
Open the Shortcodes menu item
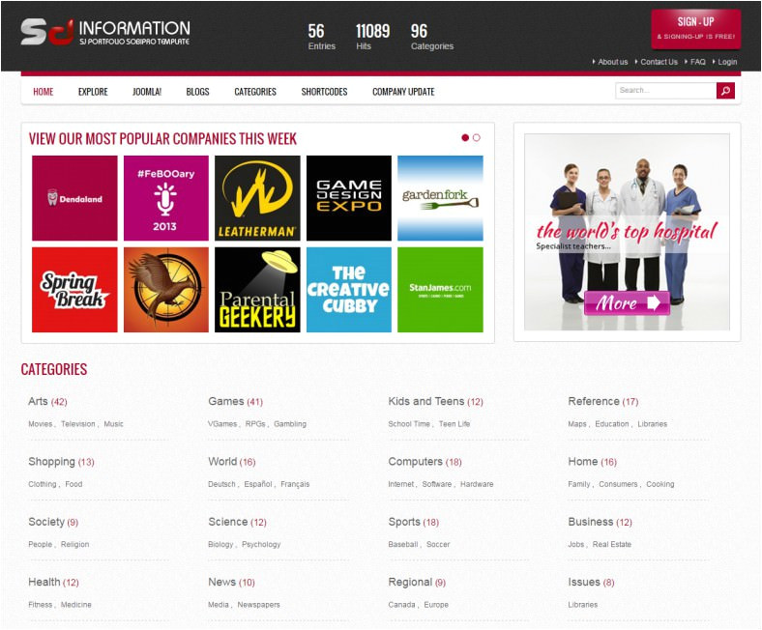click(x=324, y=92)
